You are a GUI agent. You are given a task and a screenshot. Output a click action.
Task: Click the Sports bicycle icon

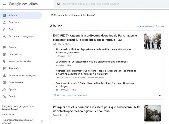pos(4,89)
